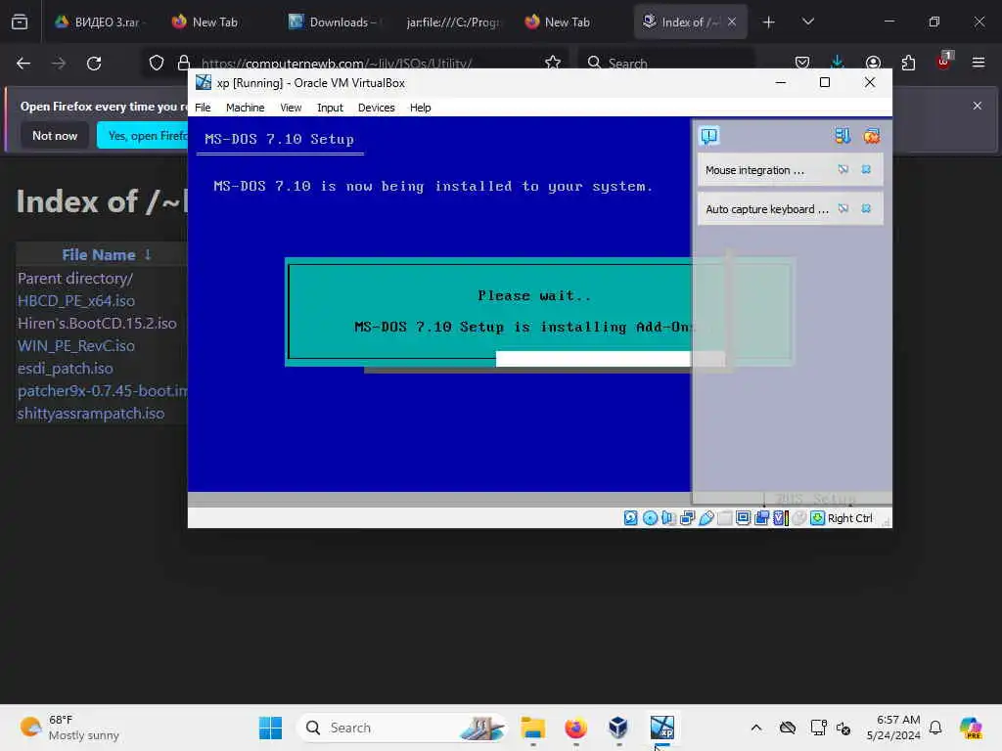The width and height of the screenshot is (1002, 751).
Task: Open Save to Pocket in Firefox toolbar
Action: (x=802, y=63)
